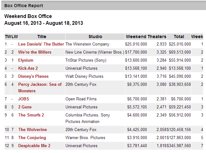Screen dimensions: 206x153
Task: Click the TW rank column header
Action: click(7, 37)
